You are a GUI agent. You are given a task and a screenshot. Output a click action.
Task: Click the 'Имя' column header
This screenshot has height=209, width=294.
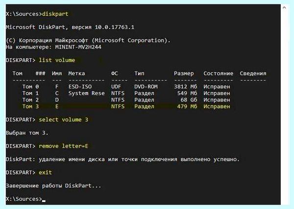pyautogui.click(x=57, y=74)
